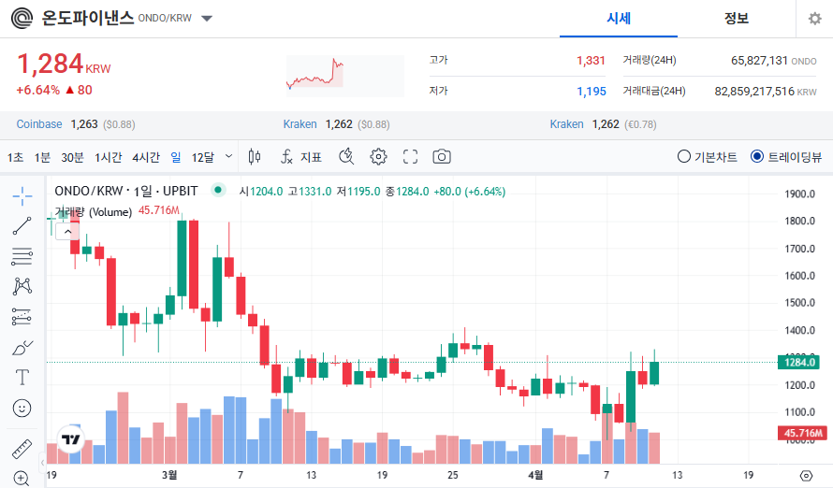Click the 거래량 (Volume) indicator label

(x=94, y=212)
